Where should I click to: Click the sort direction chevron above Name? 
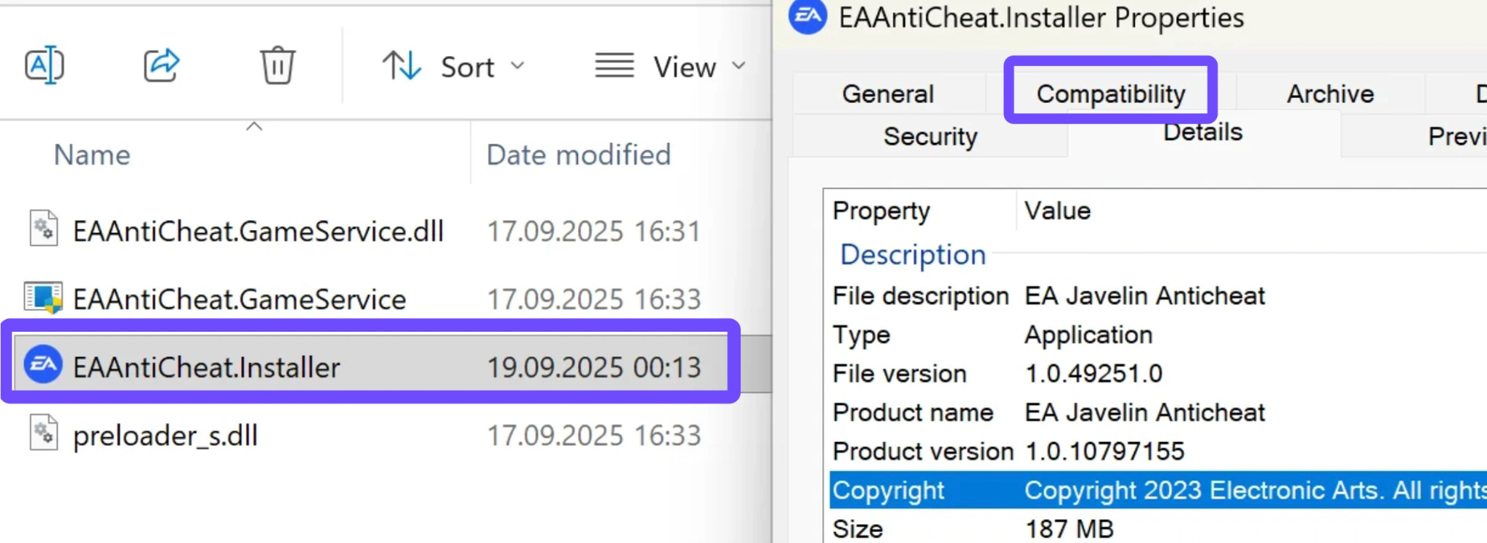tap(253, 126)
